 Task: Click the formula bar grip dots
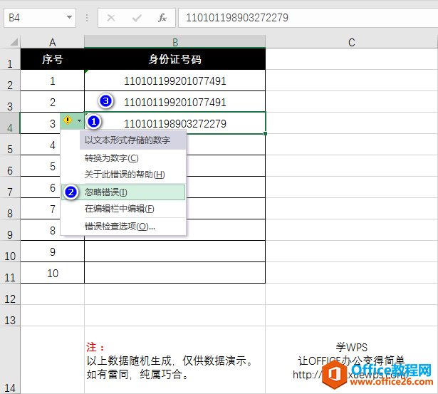pyautogui.click(x=87, y=18)
